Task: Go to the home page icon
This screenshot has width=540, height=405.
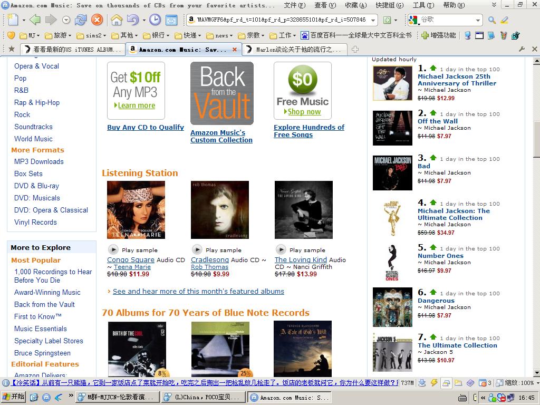Action: click(117, 20)
